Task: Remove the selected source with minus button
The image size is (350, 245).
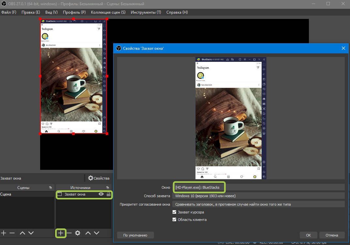Action: point(69,233)
